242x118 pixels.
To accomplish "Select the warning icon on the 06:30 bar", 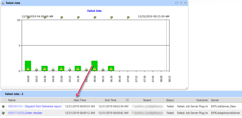I will pos(111,69).
